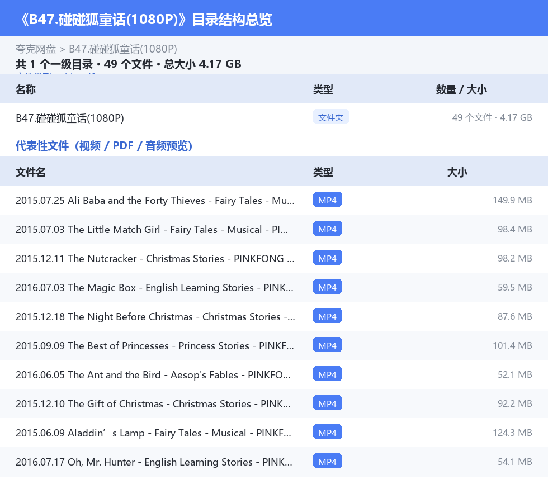Open the Oh, Mr. Hunter file
The height and width of the screenshot is (494, 548).
pos(154,462)
